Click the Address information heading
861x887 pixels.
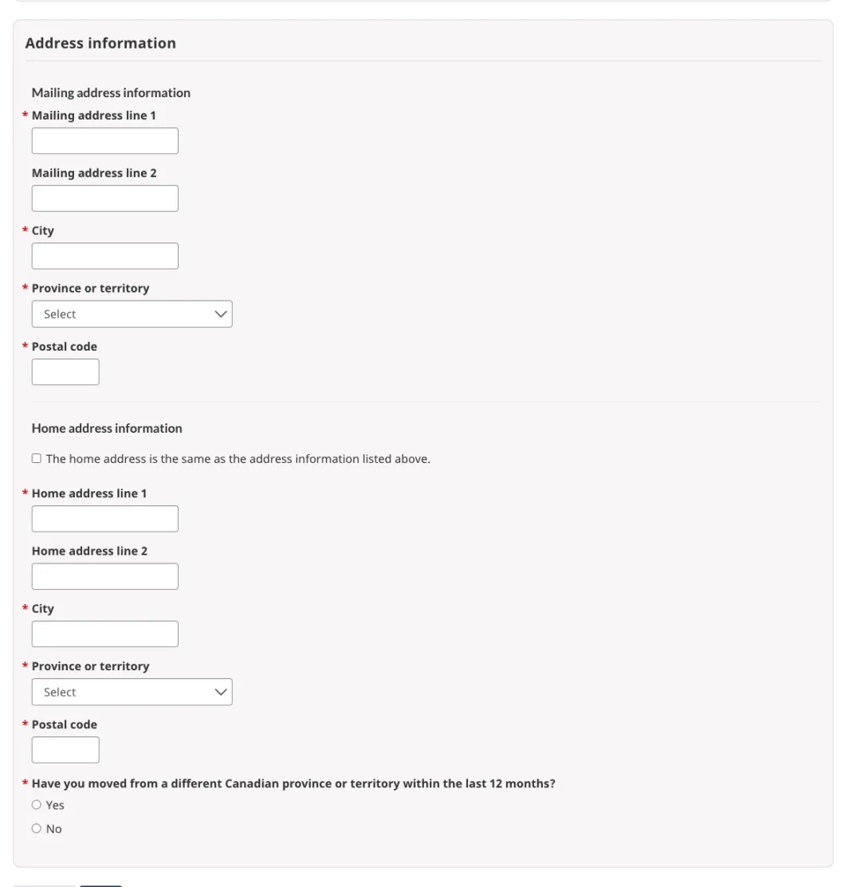pos(100,43)
